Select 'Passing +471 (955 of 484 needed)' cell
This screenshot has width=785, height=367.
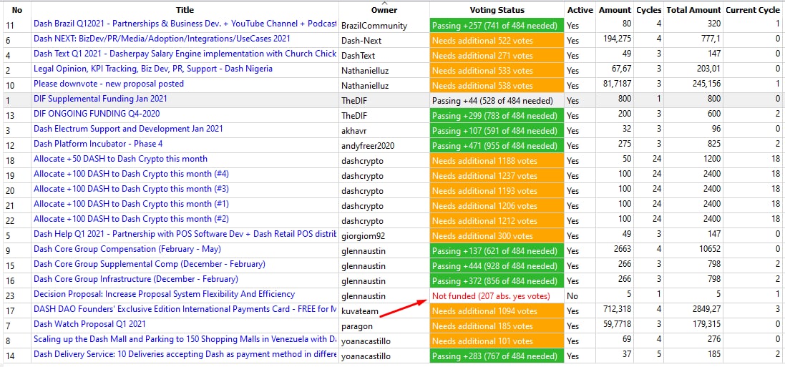497,146
